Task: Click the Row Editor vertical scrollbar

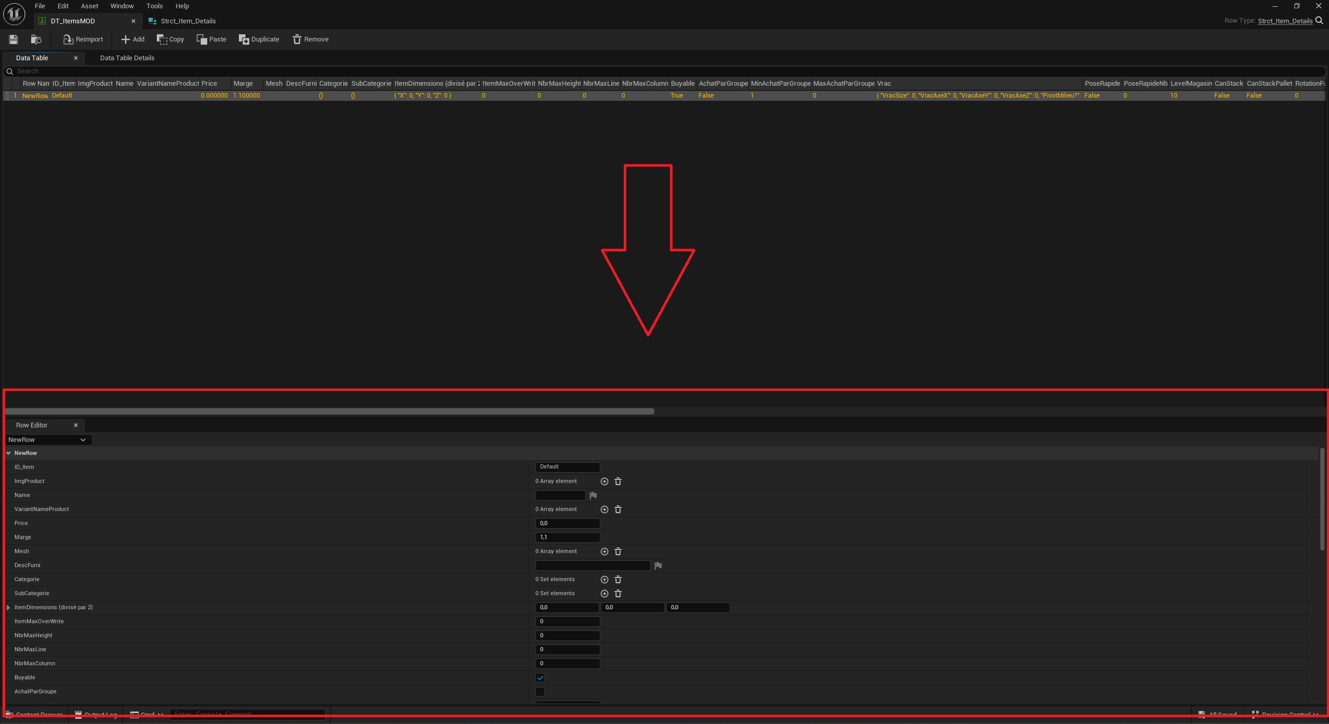Action: (x=1322, y=499)
